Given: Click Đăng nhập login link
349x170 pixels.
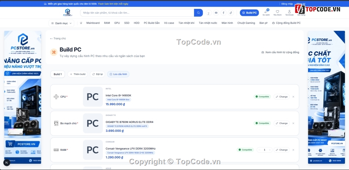Looking at the screenshot, I should pyautogui.click(x=287, y=4).
